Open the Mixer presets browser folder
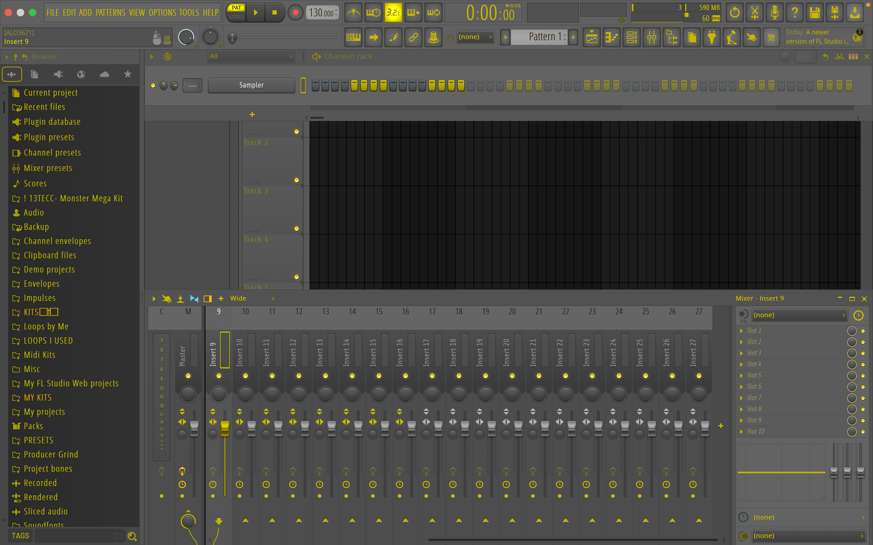The height and width of the screenshot is (545, 873). [48, 168]
